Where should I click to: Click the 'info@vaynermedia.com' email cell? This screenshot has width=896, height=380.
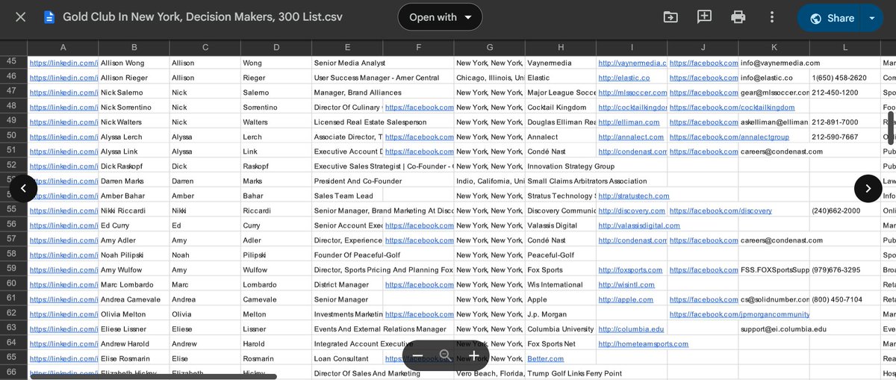pyautogui.click(x=780, y=63)
